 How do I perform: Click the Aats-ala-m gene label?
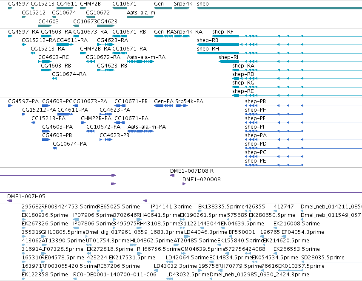[x=141, y=12]
